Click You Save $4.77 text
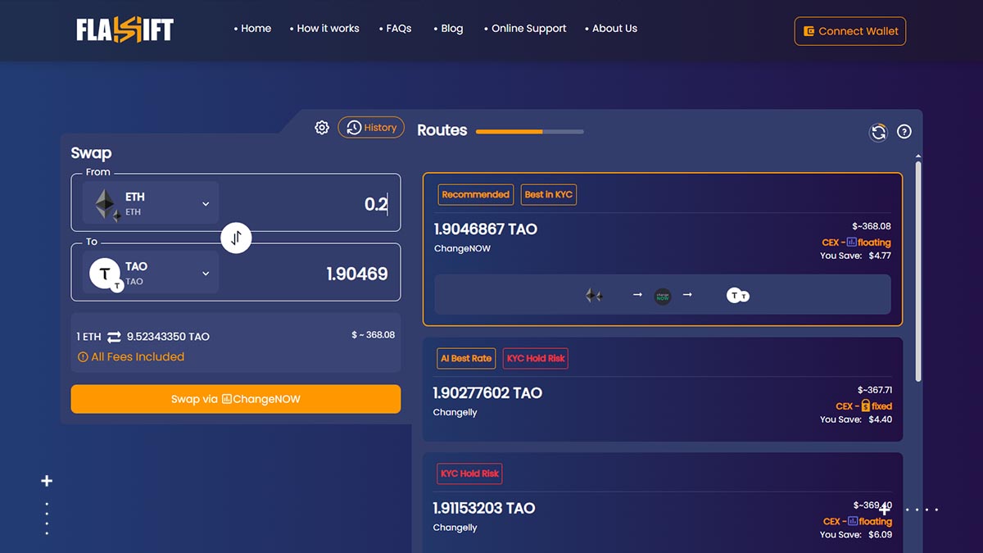The width and height of the screenshot is (983, 553). 855,256
